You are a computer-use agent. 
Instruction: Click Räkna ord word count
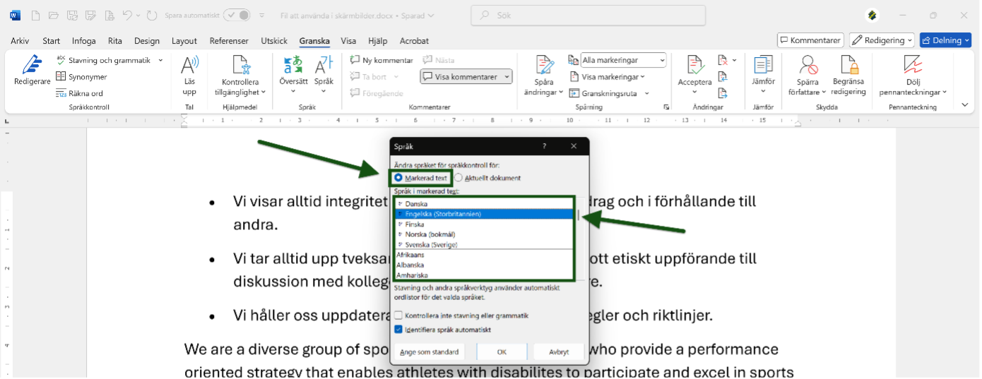pos(79,93)
